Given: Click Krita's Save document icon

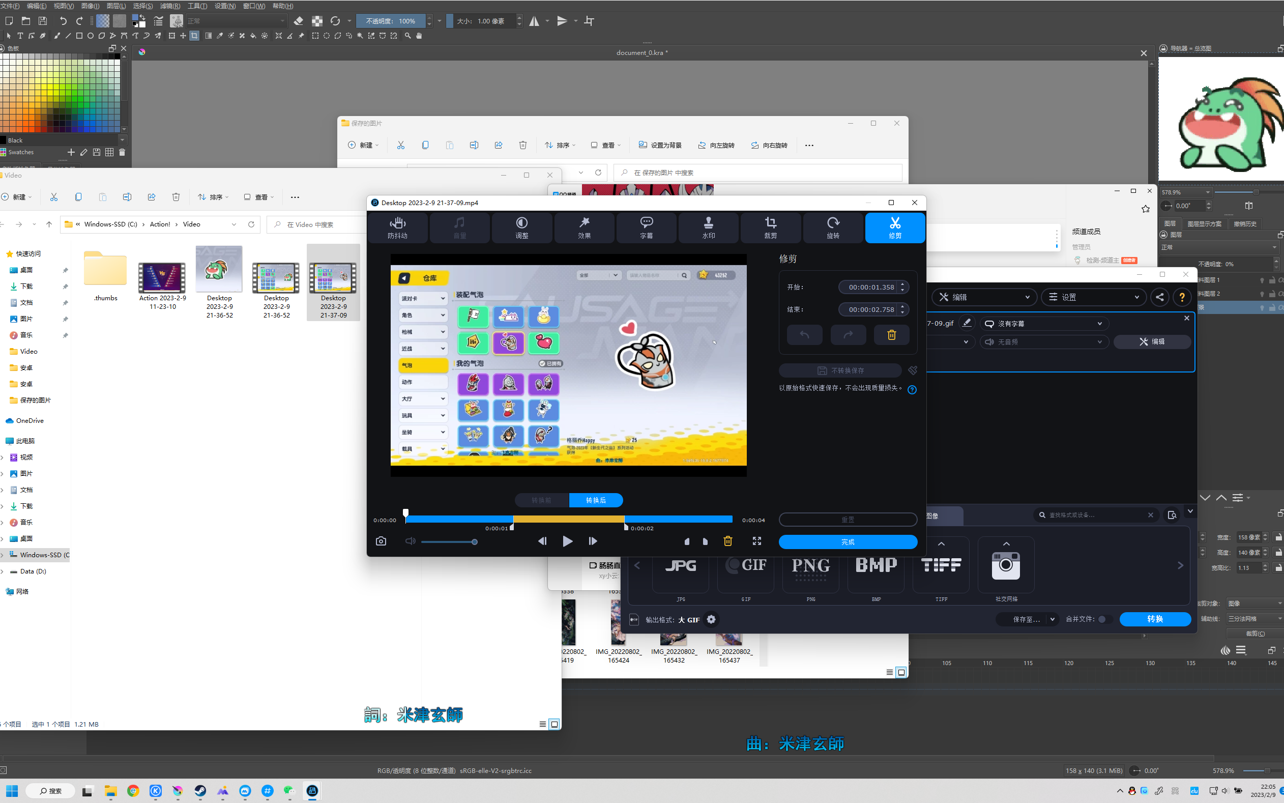Looking at the screenshot, I should tap(43, 21).
